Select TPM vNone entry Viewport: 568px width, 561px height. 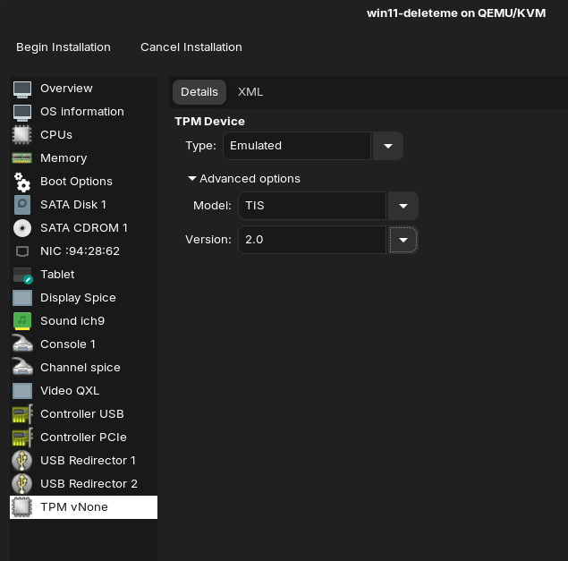coord(84,507)
